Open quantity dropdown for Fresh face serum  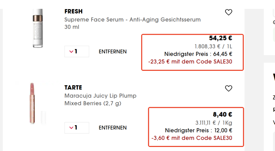coord(77,52)
